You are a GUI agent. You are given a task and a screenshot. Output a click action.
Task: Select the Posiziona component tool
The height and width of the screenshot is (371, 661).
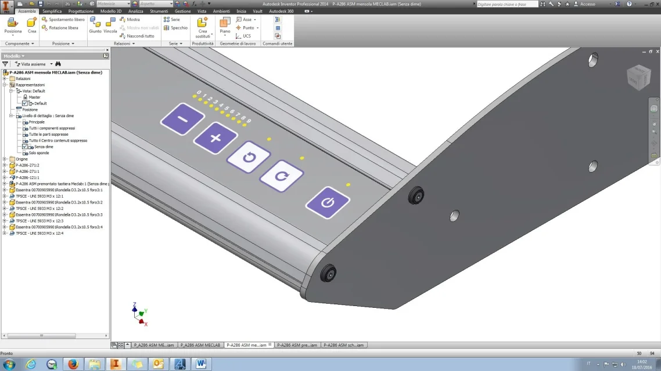13,26
